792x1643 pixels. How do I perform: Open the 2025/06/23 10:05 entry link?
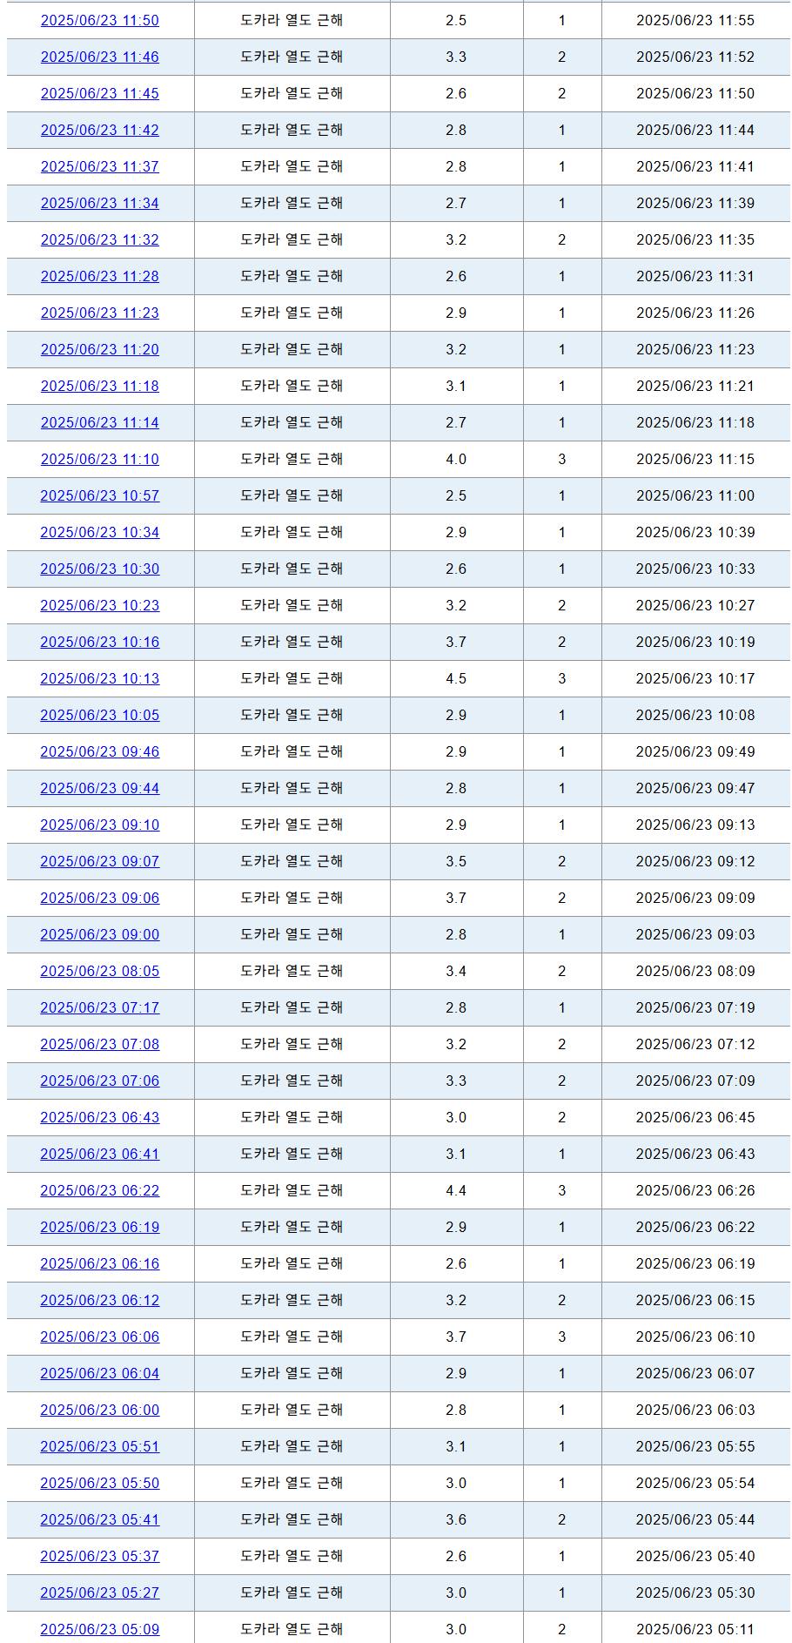pyautogui.click(x=100, y=715)
